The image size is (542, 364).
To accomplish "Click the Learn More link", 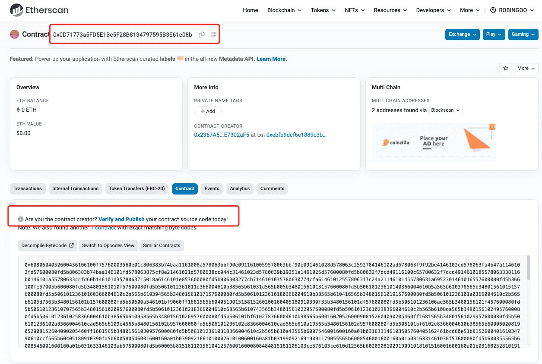I will coord(272,59).
